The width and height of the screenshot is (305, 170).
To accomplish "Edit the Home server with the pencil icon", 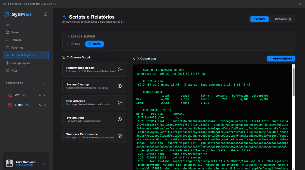I will tap(40, 105).
